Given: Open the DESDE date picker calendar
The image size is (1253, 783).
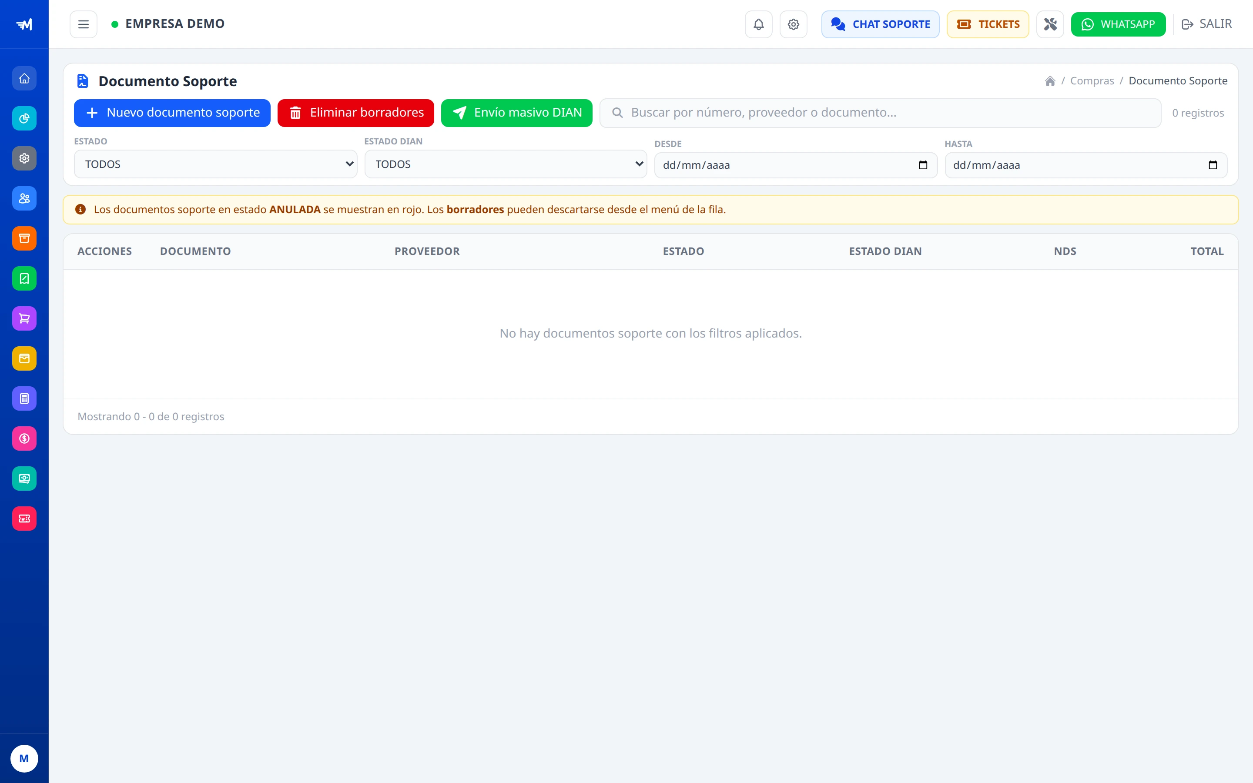Looking at the screenshot, I should (923, 165).
